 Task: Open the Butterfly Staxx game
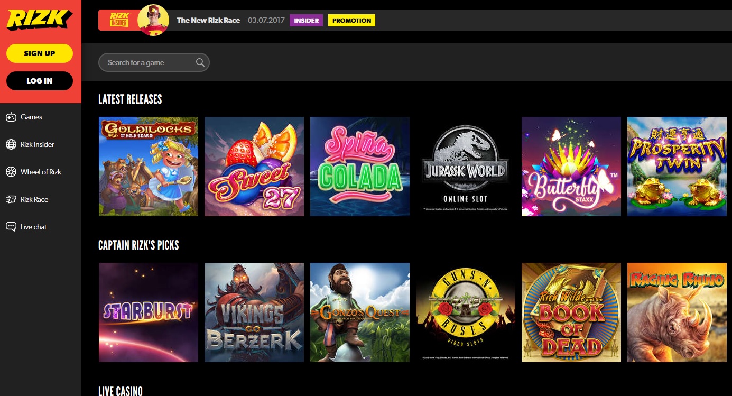tap(571, 167)
